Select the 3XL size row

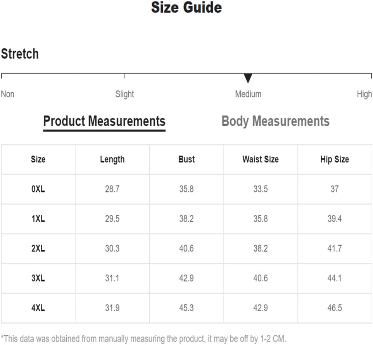click(186, 278)
